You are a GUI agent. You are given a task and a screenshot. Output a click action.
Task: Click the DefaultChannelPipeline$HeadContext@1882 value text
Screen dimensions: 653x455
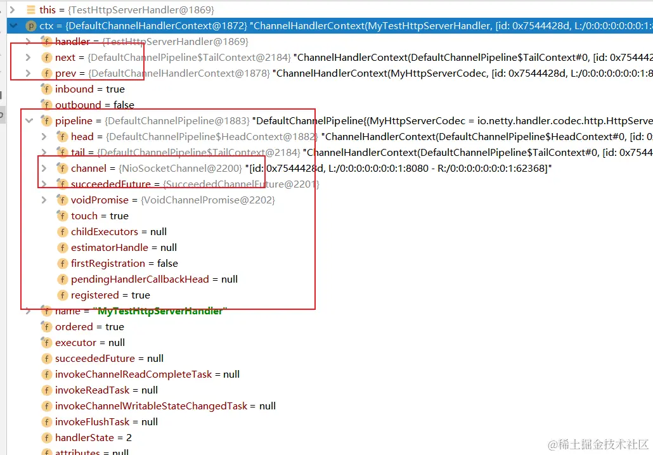pos(212,136)
